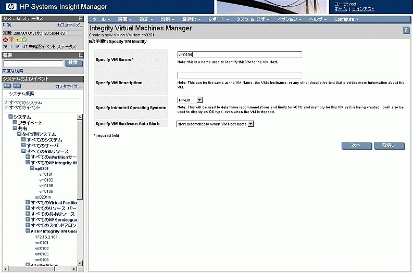Open the Intended Operating System HP-UX dropdown
The width and height of the screenshot is (413, 273).
click(x=199, y=100)
